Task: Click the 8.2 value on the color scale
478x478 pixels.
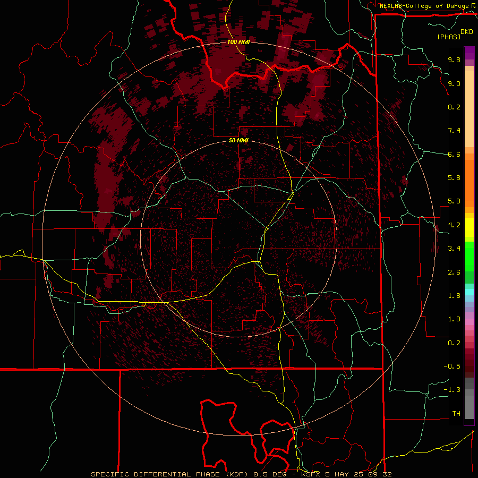Action: (x=454, y=107)
